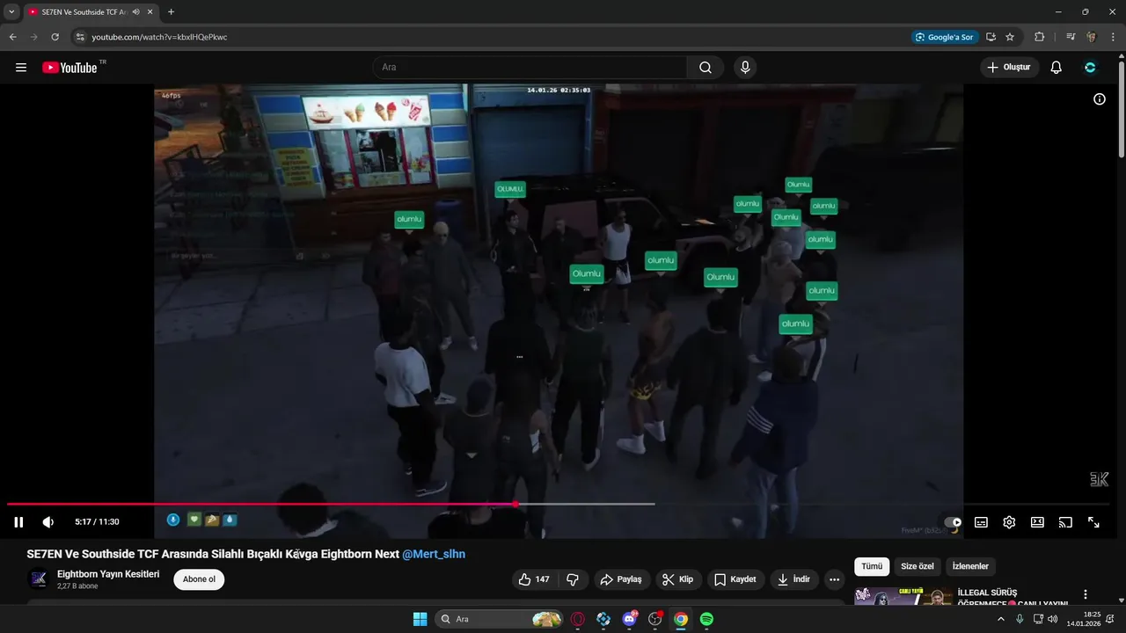1126x633 pixels.
Task: Like the video with 147 likes
Action: [x=534, y=579]
